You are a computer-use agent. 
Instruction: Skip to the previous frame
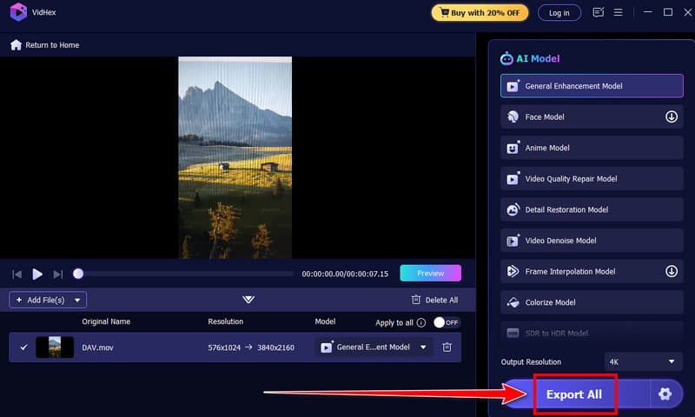17,274
